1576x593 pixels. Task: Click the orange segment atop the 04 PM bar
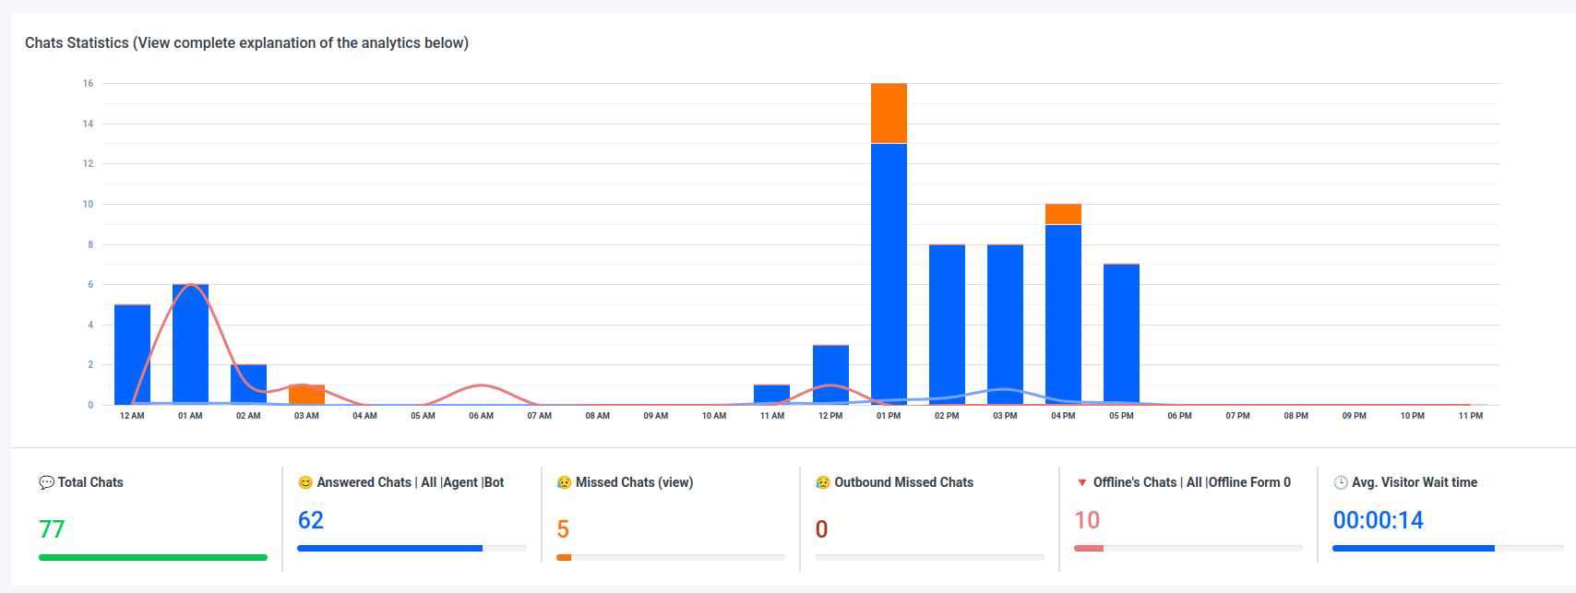pyautogui.click(x=1063, y=214)
